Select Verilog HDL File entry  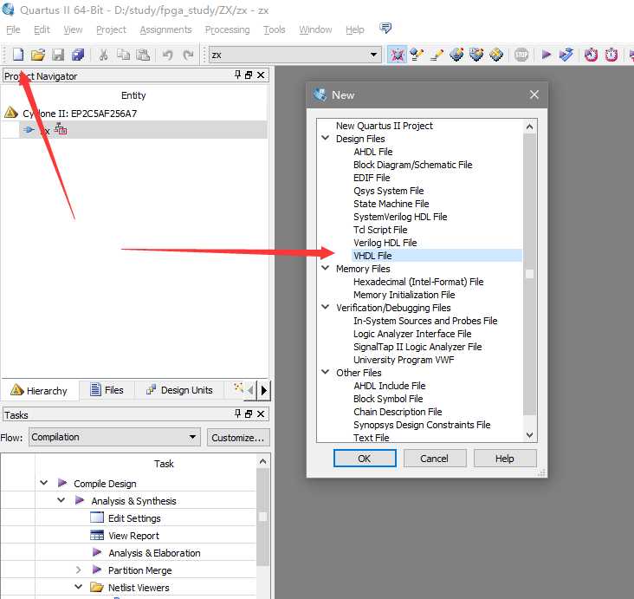[x=385, y=243]
